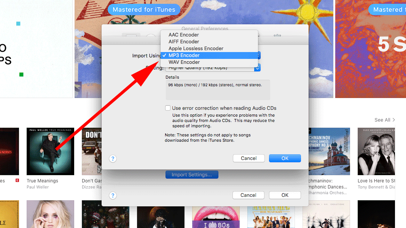Open the See All link
This screenshot has height=228, width=406.
pyautogui.click(x=385, y=120)
